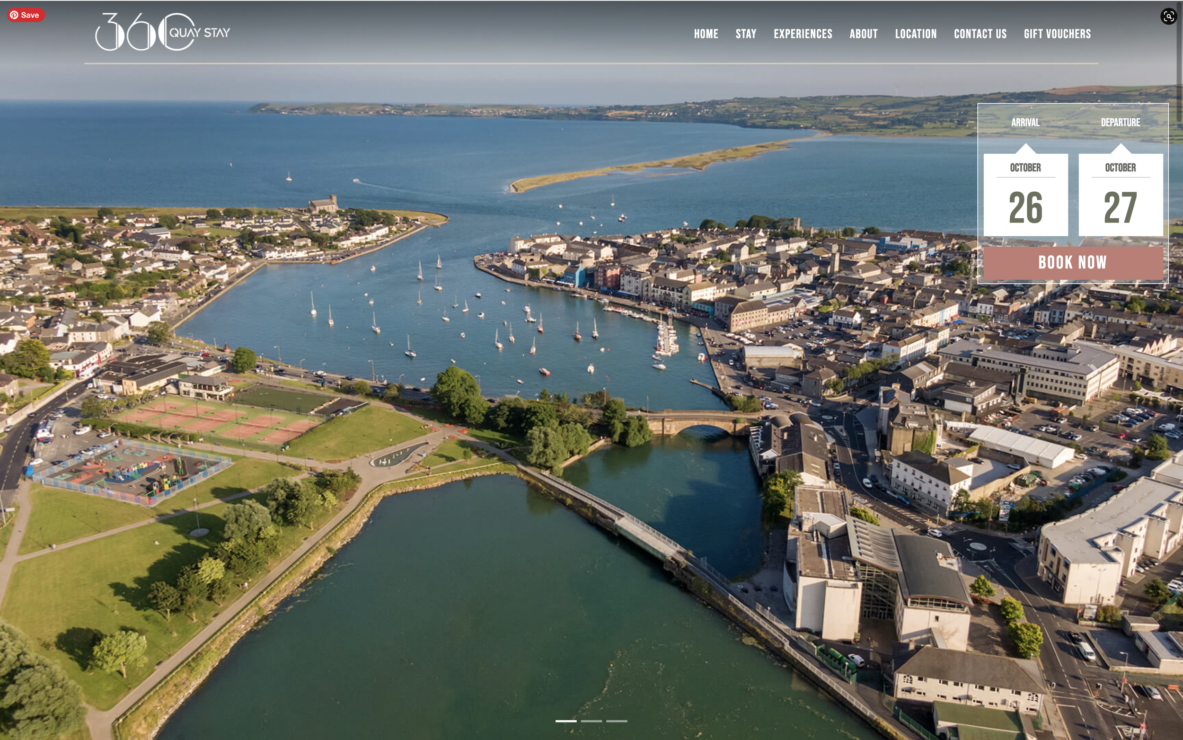Viewport: 1183px width, 740px height.
Task: Open the Experiences menu item
Action: click(x=803, y=34)
